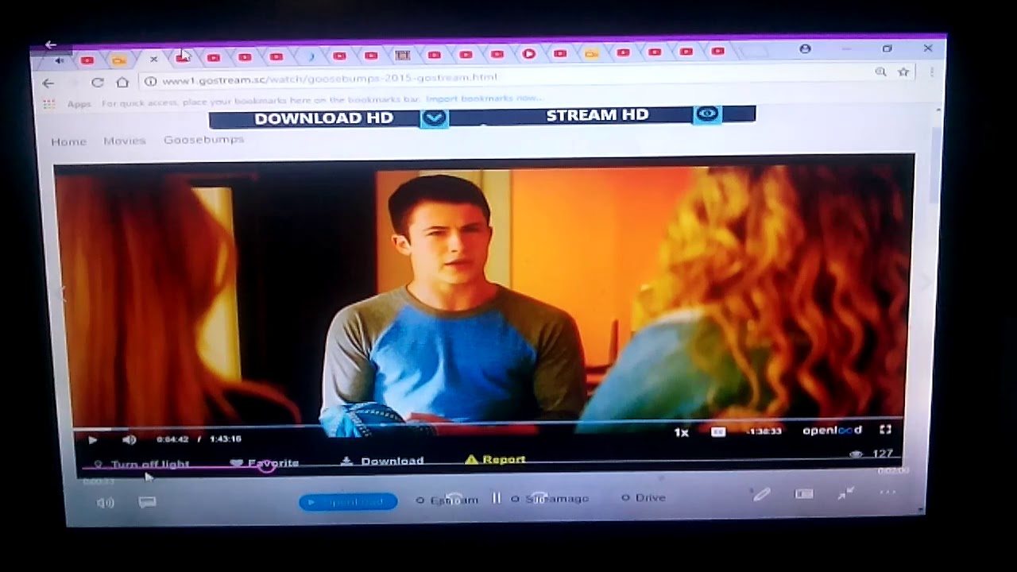Bookmark this page with the star icon

[903, 71]
